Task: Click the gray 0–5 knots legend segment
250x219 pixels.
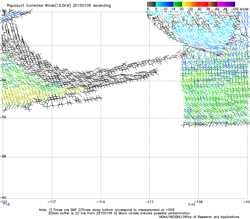Action: 151,4
